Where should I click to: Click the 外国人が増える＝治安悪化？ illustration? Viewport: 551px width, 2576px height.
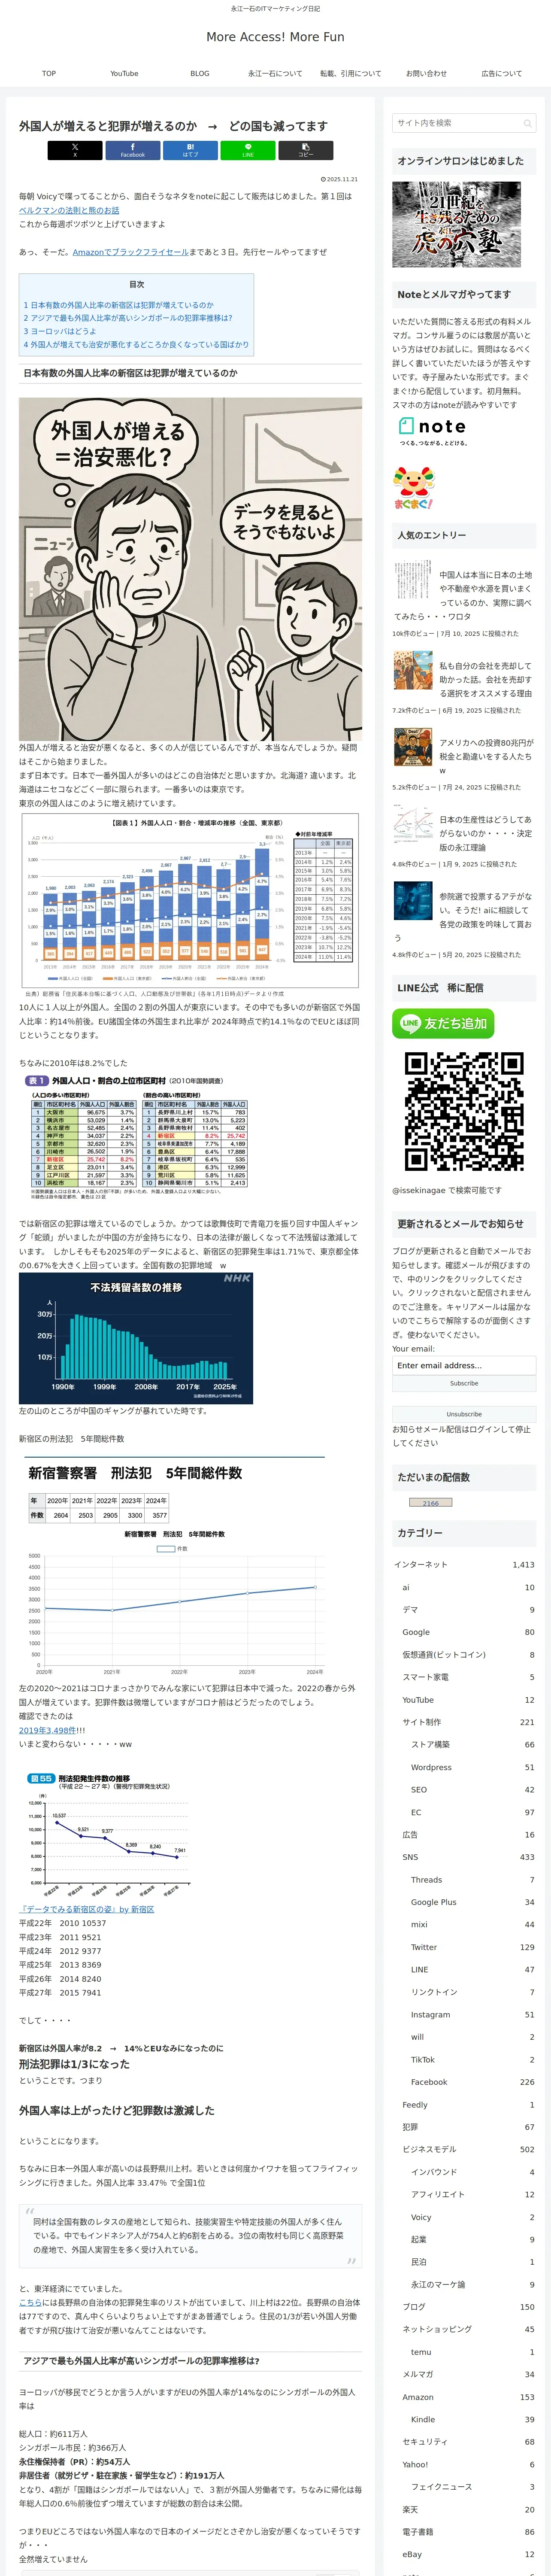(x=190, y=569)
